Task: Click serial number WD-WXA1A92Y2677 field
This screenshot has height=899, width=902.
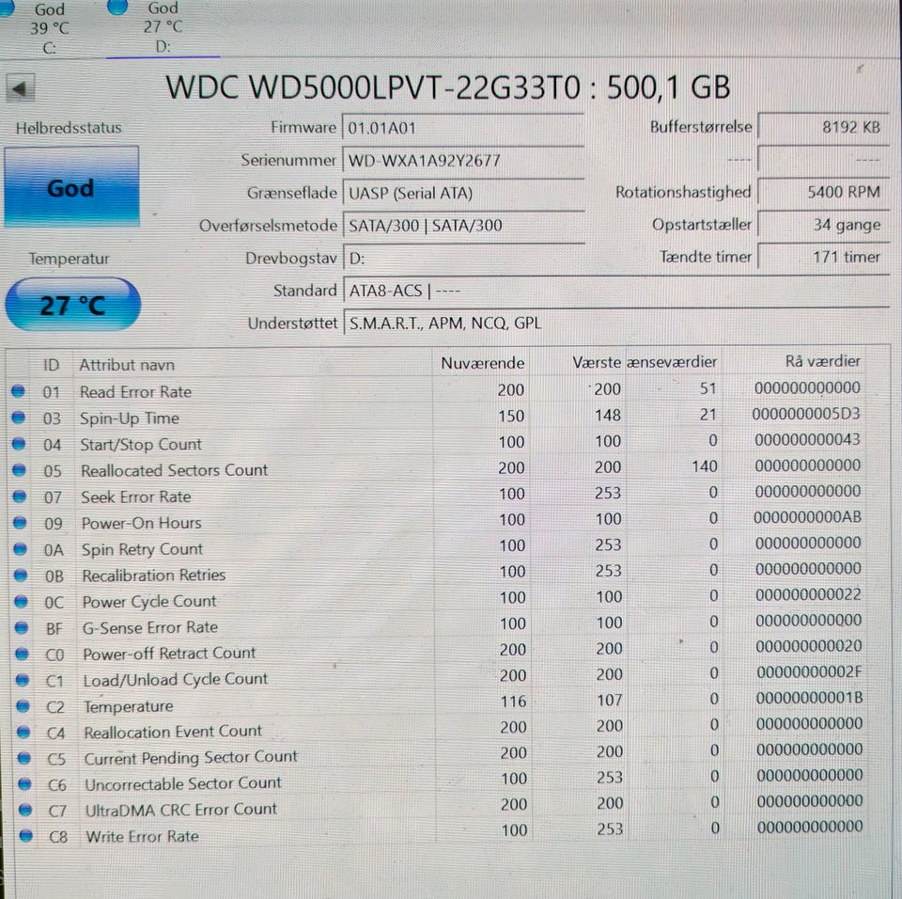Action: (x=463, y=160)
